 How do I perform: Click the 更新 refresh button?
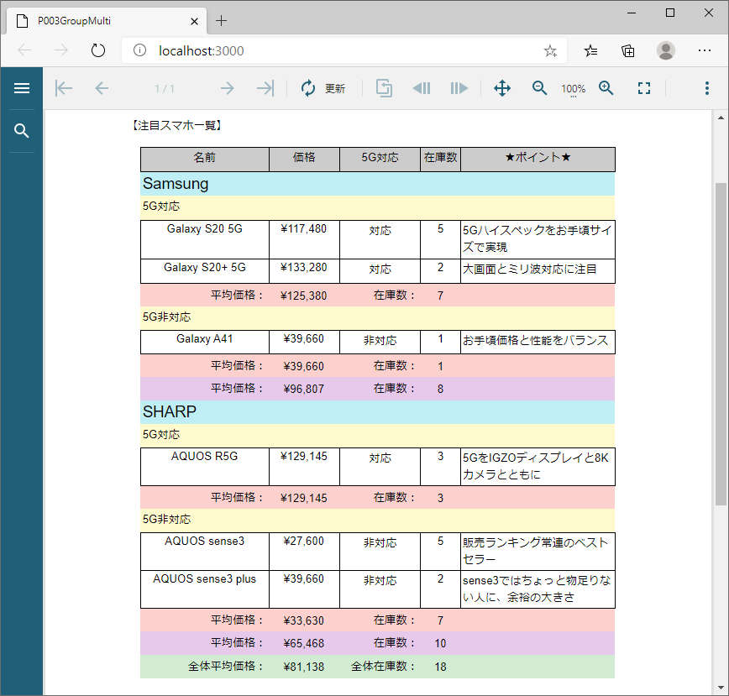point(323,88)
